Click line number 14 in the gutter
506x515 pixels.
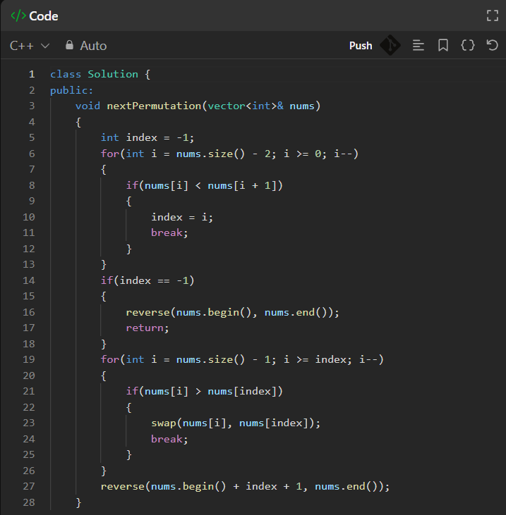[29, 280]
